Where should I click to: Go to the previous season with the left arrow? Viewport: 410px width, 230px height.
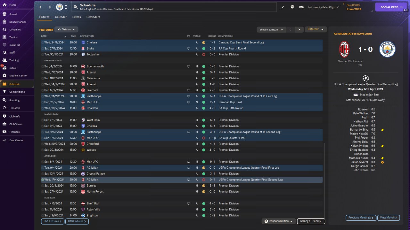(290, 29)
